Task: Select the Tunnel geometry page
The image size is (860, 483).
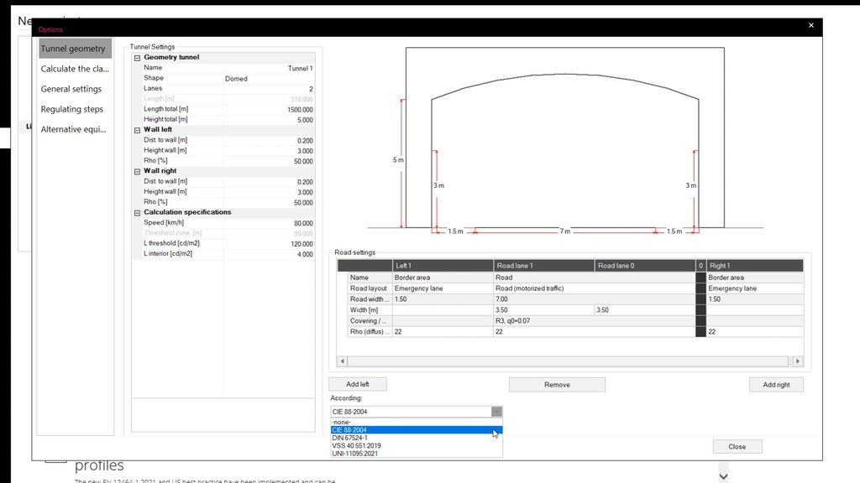Action: point(74,48)
